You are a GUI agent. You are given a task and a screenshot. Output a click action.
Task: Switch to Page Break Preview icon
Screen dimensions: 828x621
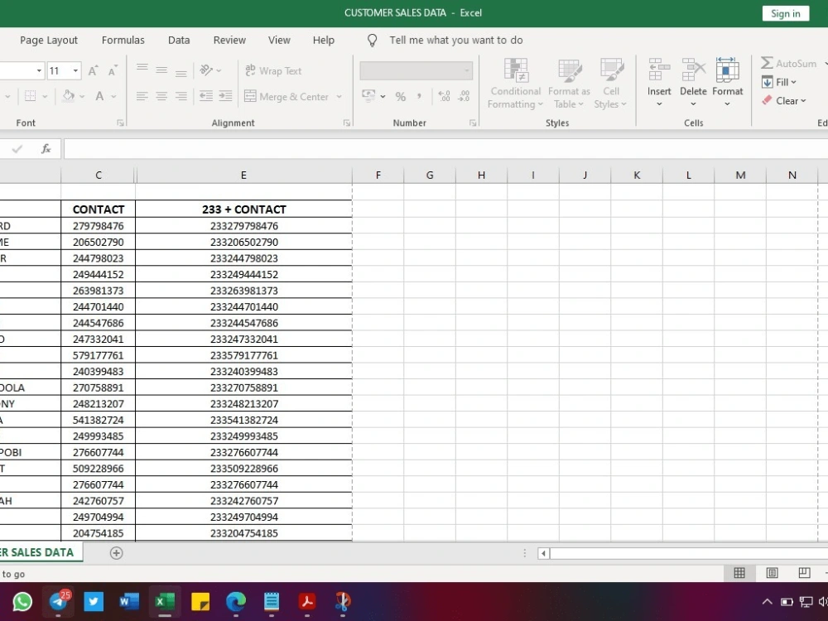pos(804,573)
